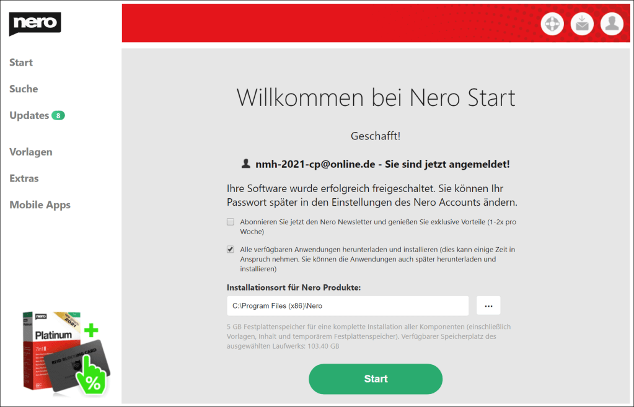Open Vorlagen in the sidebar
Viewport: 634px width, 407px height.
pyautogui.click(x=31, y=152)
